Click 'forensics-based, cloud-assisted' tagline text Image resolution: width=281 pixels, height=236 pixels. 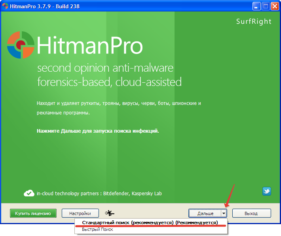pos(109,82)
